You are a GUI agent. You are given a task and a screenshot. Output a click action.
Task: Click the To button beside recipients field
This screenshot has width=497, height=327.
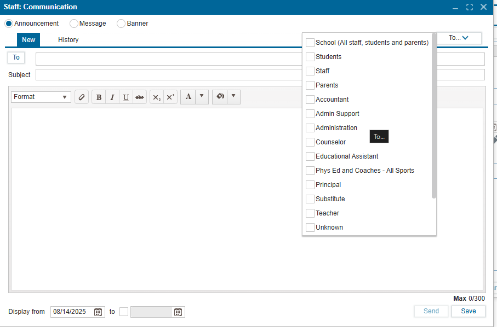(16, 57)
